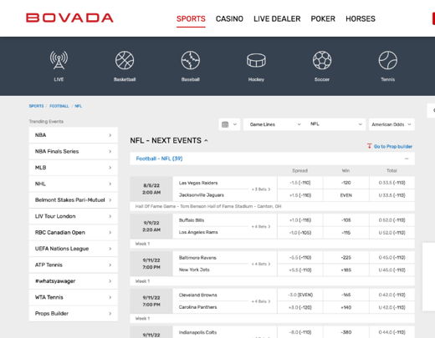Select the Baseball sport icon
Screen dimensions: 435x338
coord(191,60)
